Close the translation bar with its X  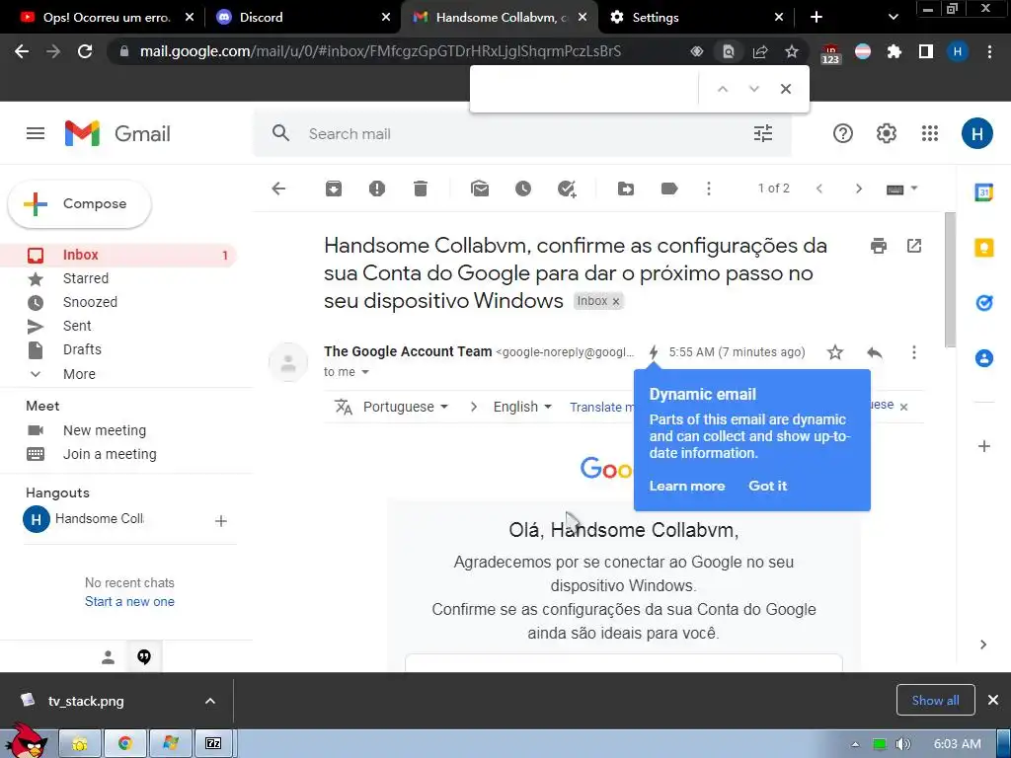[x=903, y=407]
